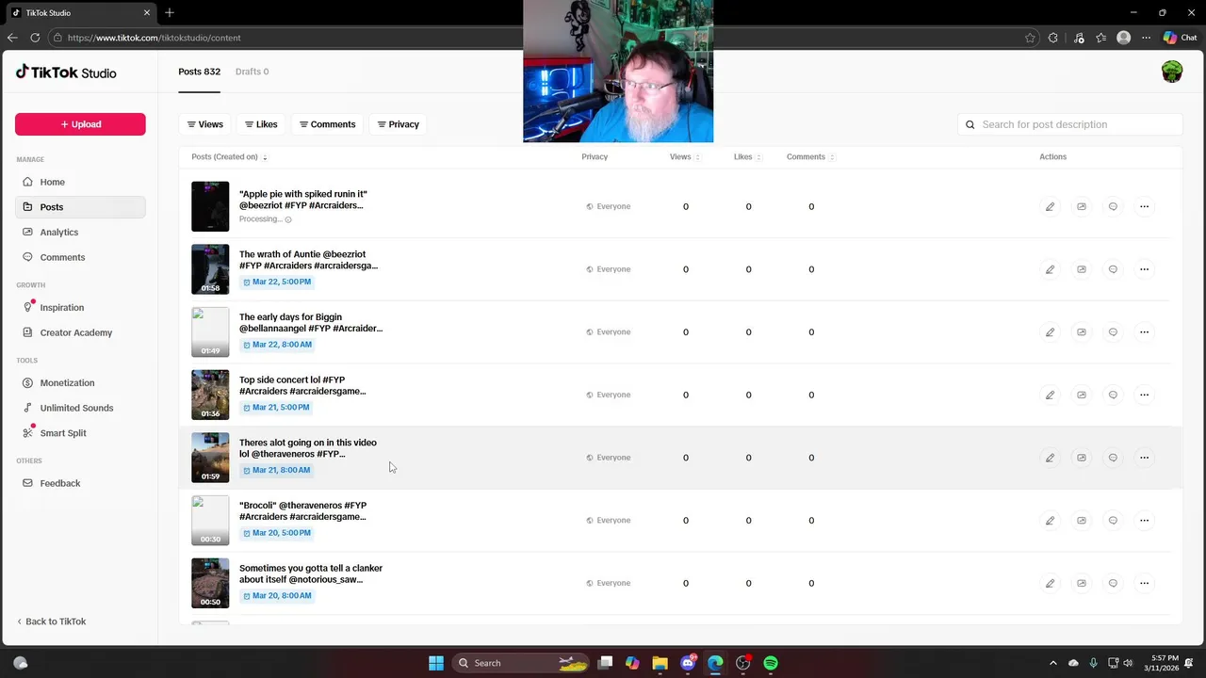Open Spotify from the taskbar
Image resolution: width=1206 pixels, height=678 pixels.
coord(771,663)
